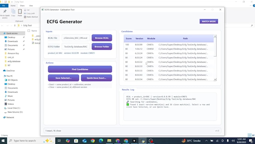Open 3D Objects in sidebar
Image resolution: width=255 pixels, height=144 pixels.
coord(12,80)
